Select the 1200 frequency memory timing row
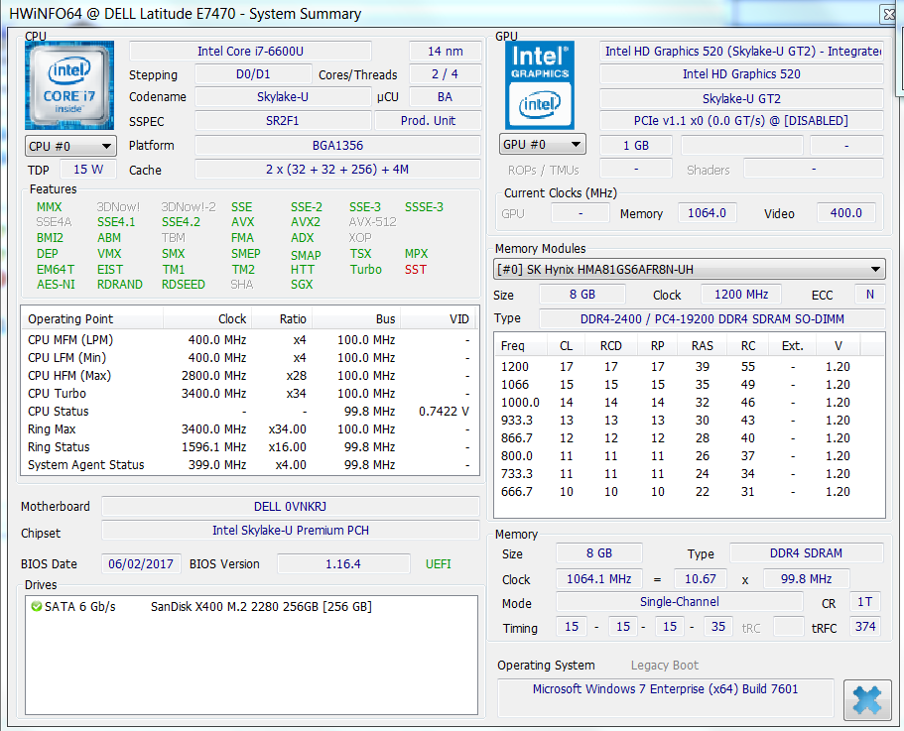904x731 pixels. (x=689, y=367)
